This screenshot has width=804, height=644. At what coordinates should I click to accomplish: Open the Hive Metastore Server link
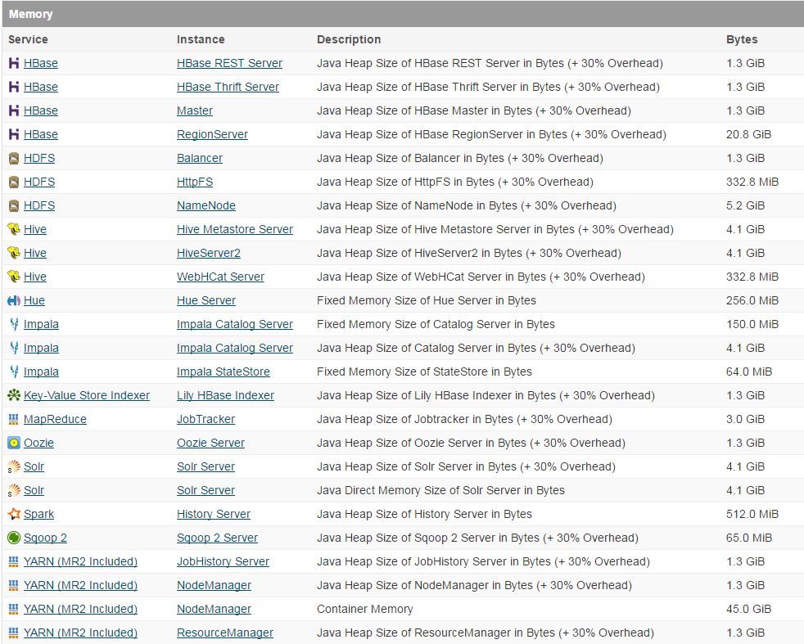(x=234, y=229)
